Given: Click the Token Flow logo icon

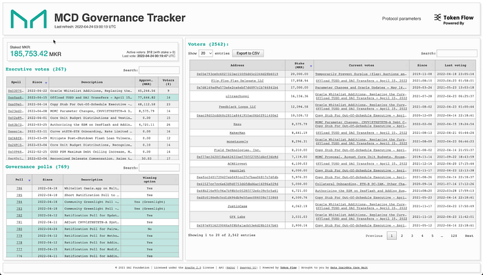Looking at the screenshot, I should 437,17.
